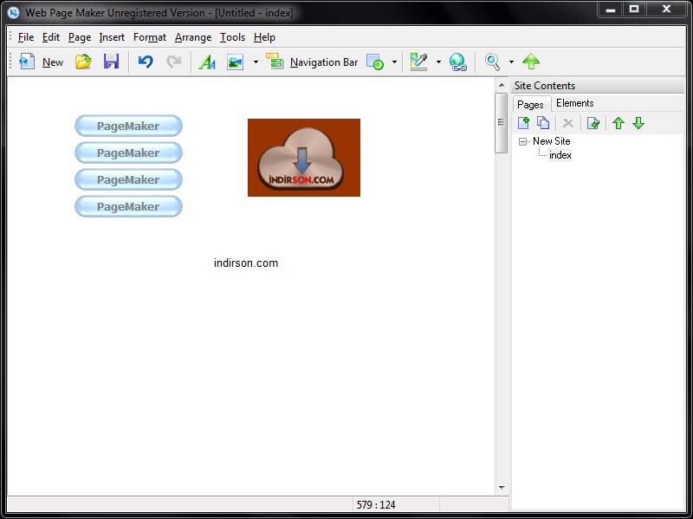Minimize the Web Page Maker window
The width and height of the screenshot is (693, 519).
[611, 10]
